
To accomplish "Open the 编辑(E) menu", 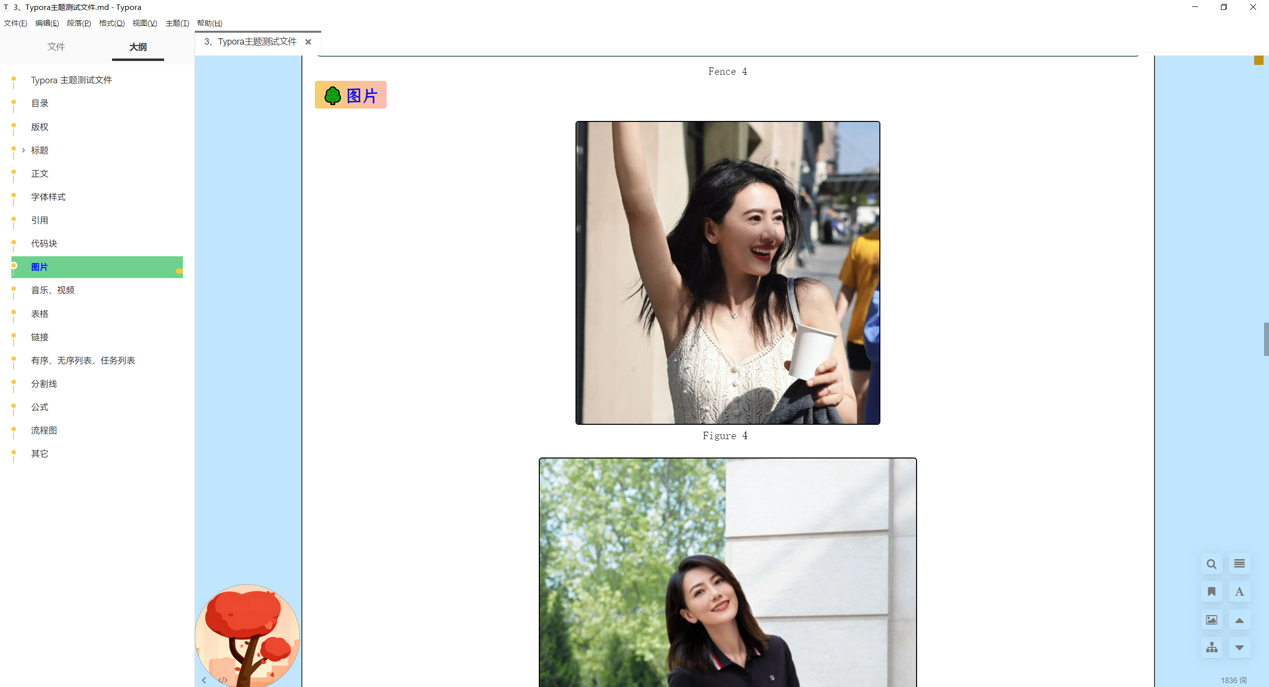I will (x=47, y=23).
